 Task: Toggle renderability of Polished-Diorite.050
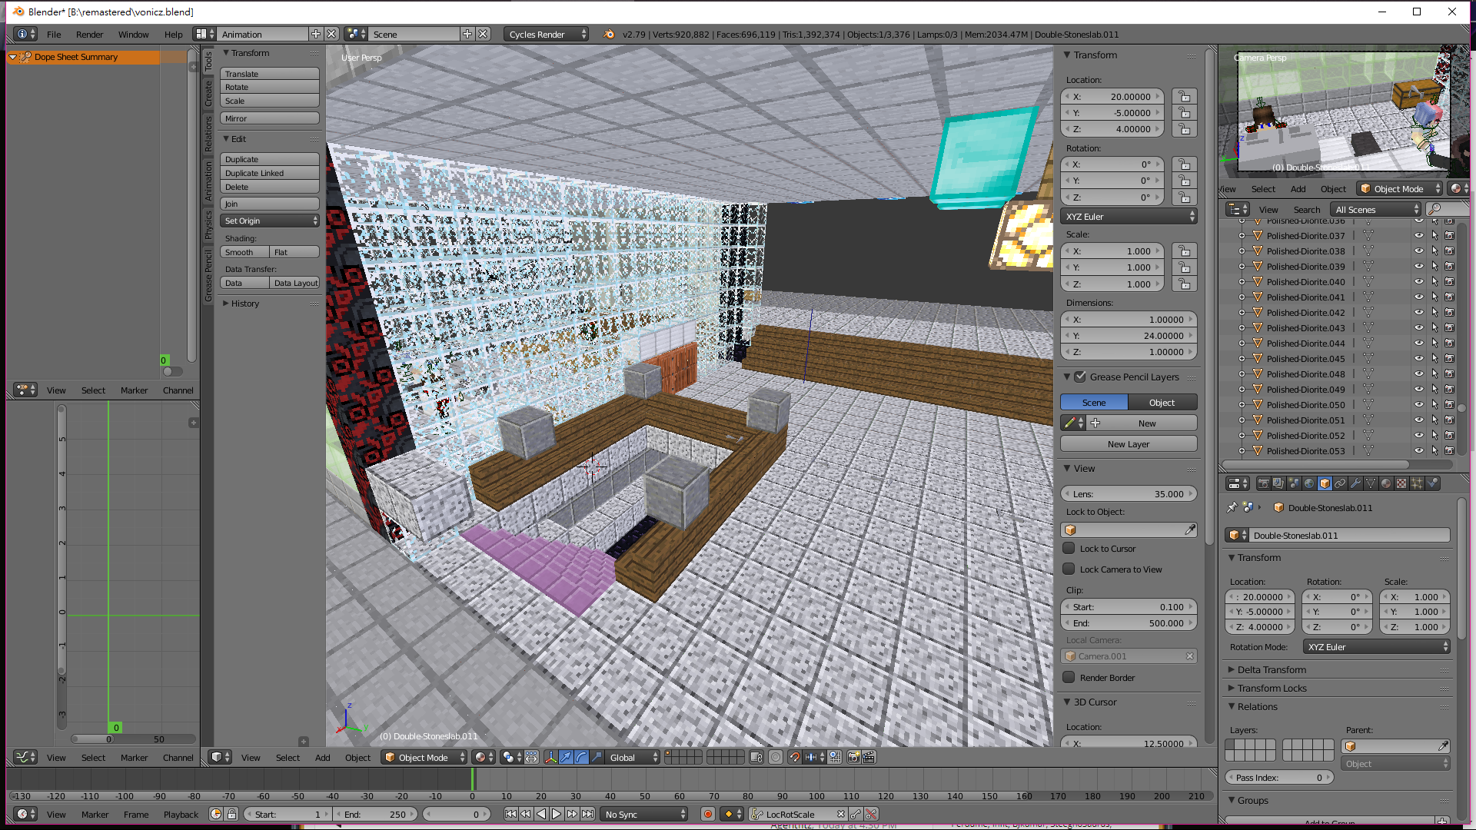[1449, 405]
